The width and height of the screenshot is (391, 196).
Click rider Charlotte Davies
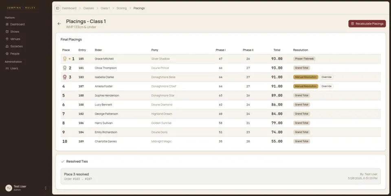pos(106,141)
